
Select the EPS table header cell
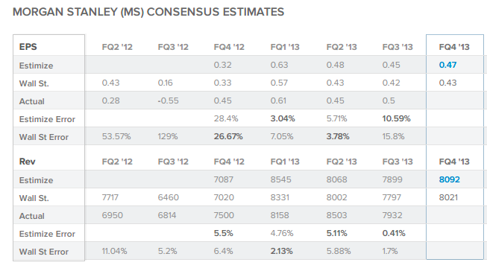coord(48,45)
